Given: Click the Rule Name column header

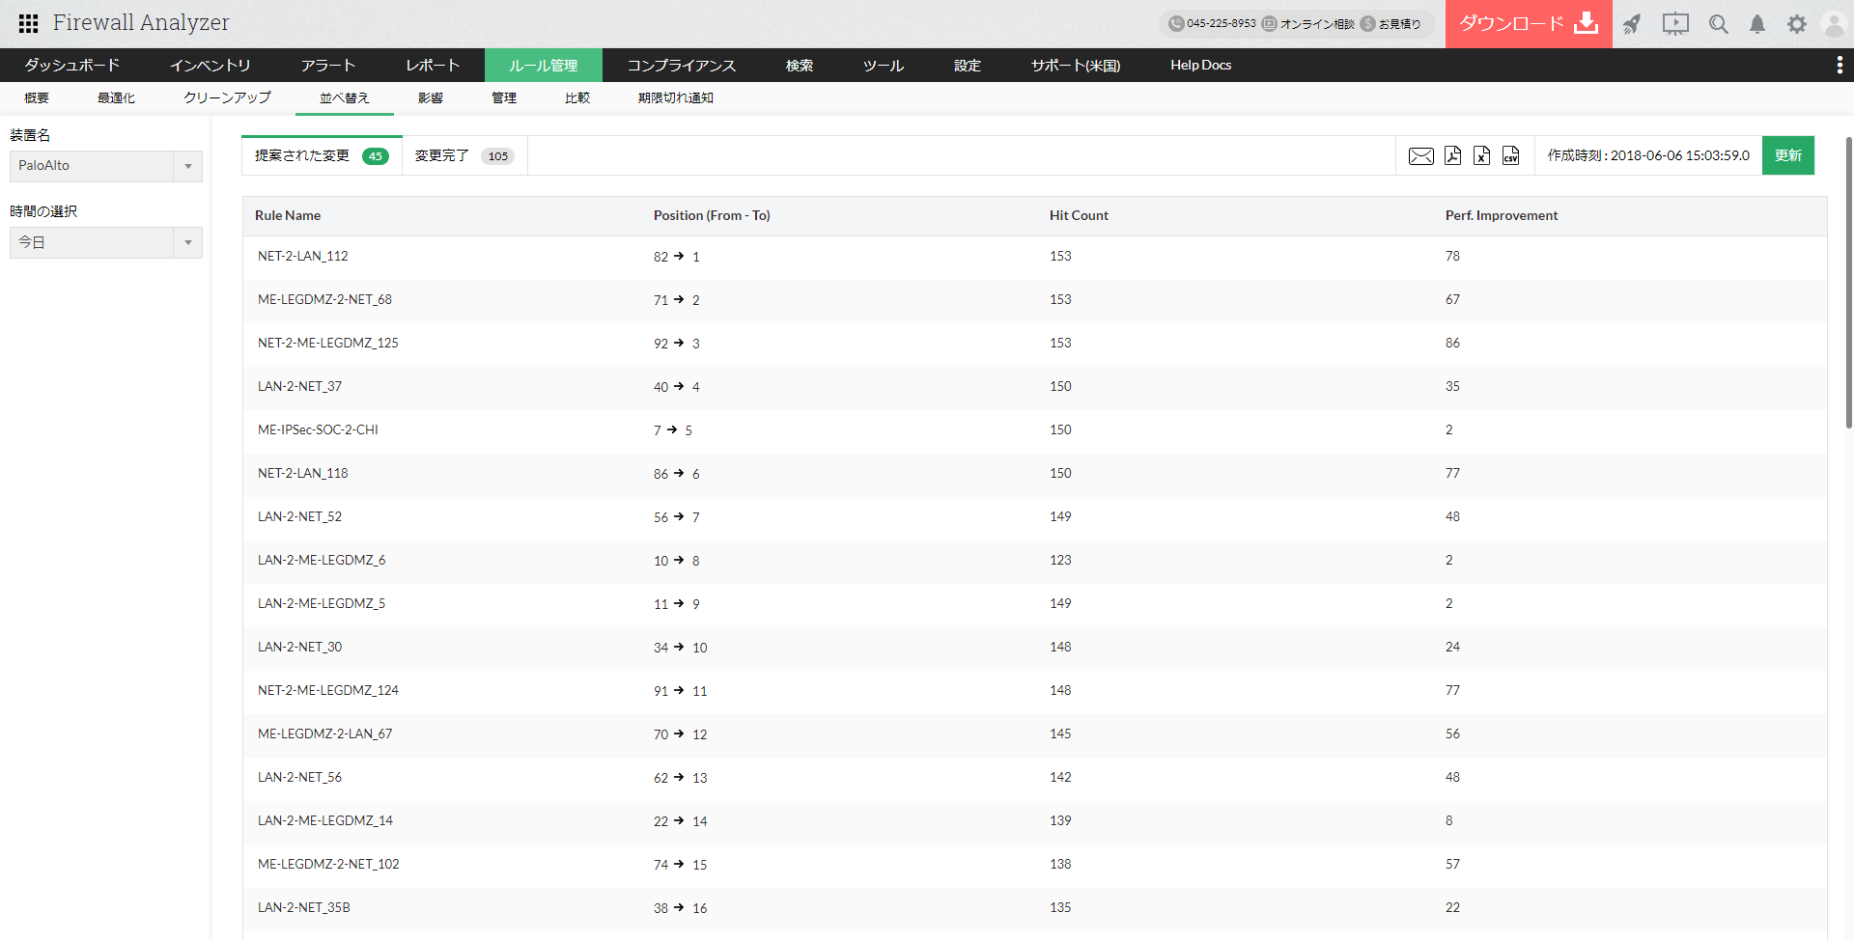Looking at the screenshot, I should 288,215.
